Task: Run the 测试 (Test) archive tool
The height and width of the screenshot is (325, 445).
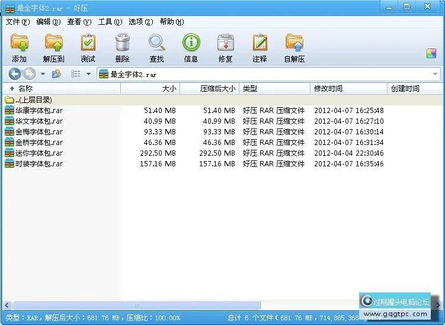Action: pyautogui.click(x=88, y=43)
